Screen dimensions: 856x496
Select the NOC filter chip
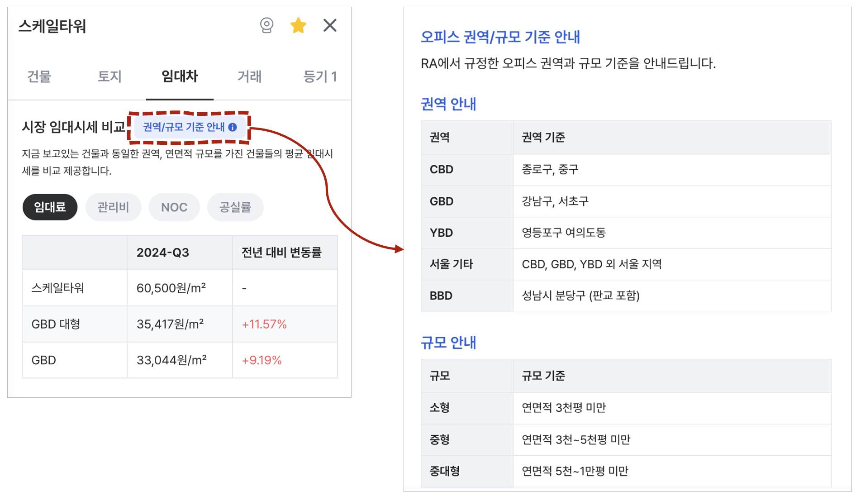pos(174,207)
